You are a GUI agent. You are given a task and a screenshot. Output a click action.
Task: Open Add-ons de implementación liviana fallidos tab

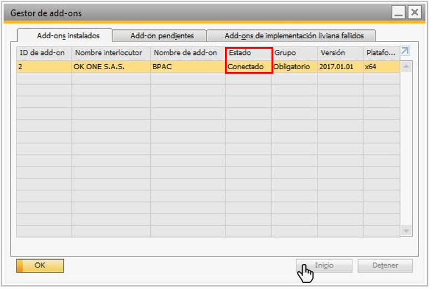click(x=294, y=35)
